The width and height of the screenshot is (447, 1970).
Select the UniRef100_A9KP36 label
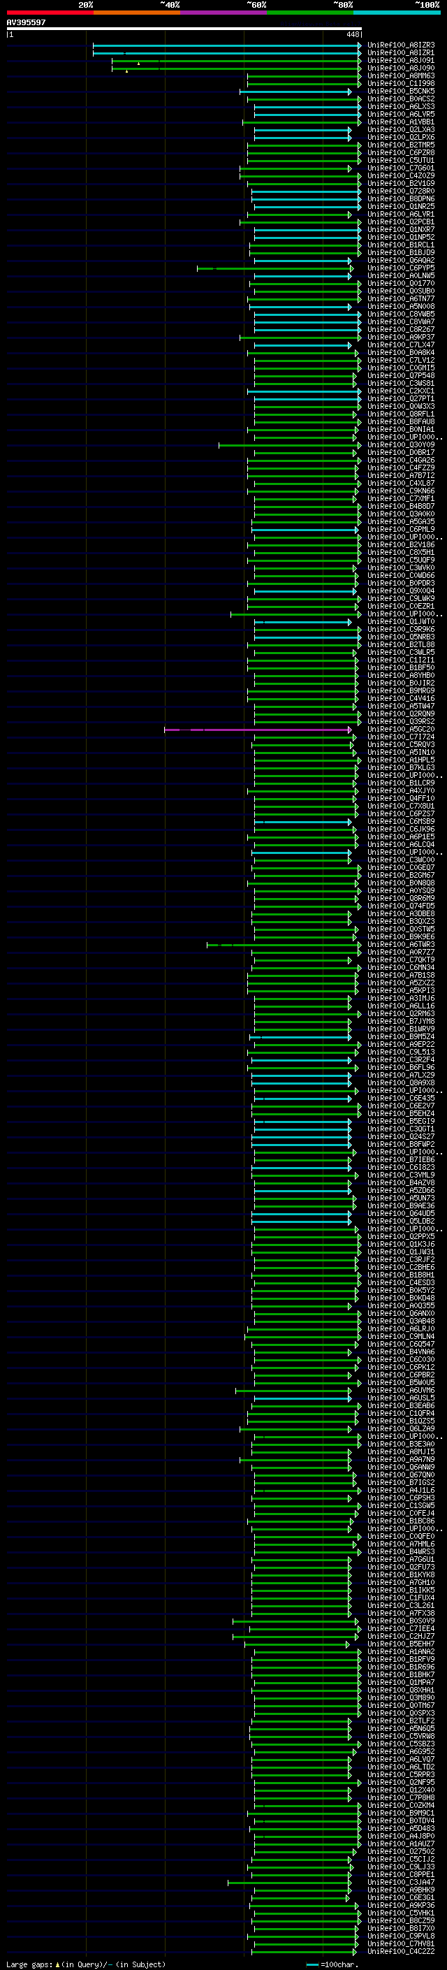click(401, 1905)
